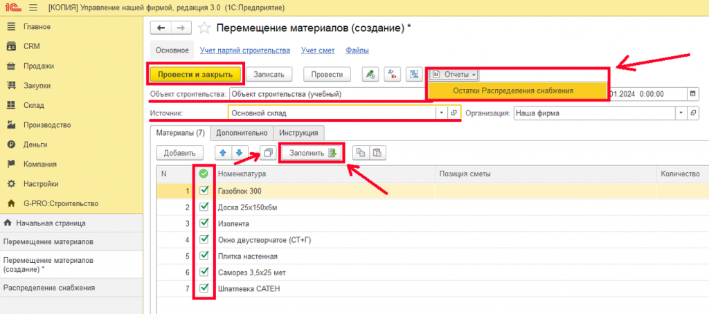Image resolution: width=709 pixels, height=314 pixels.
Task: Click the move row up arrow
Action: pos(224,153)
